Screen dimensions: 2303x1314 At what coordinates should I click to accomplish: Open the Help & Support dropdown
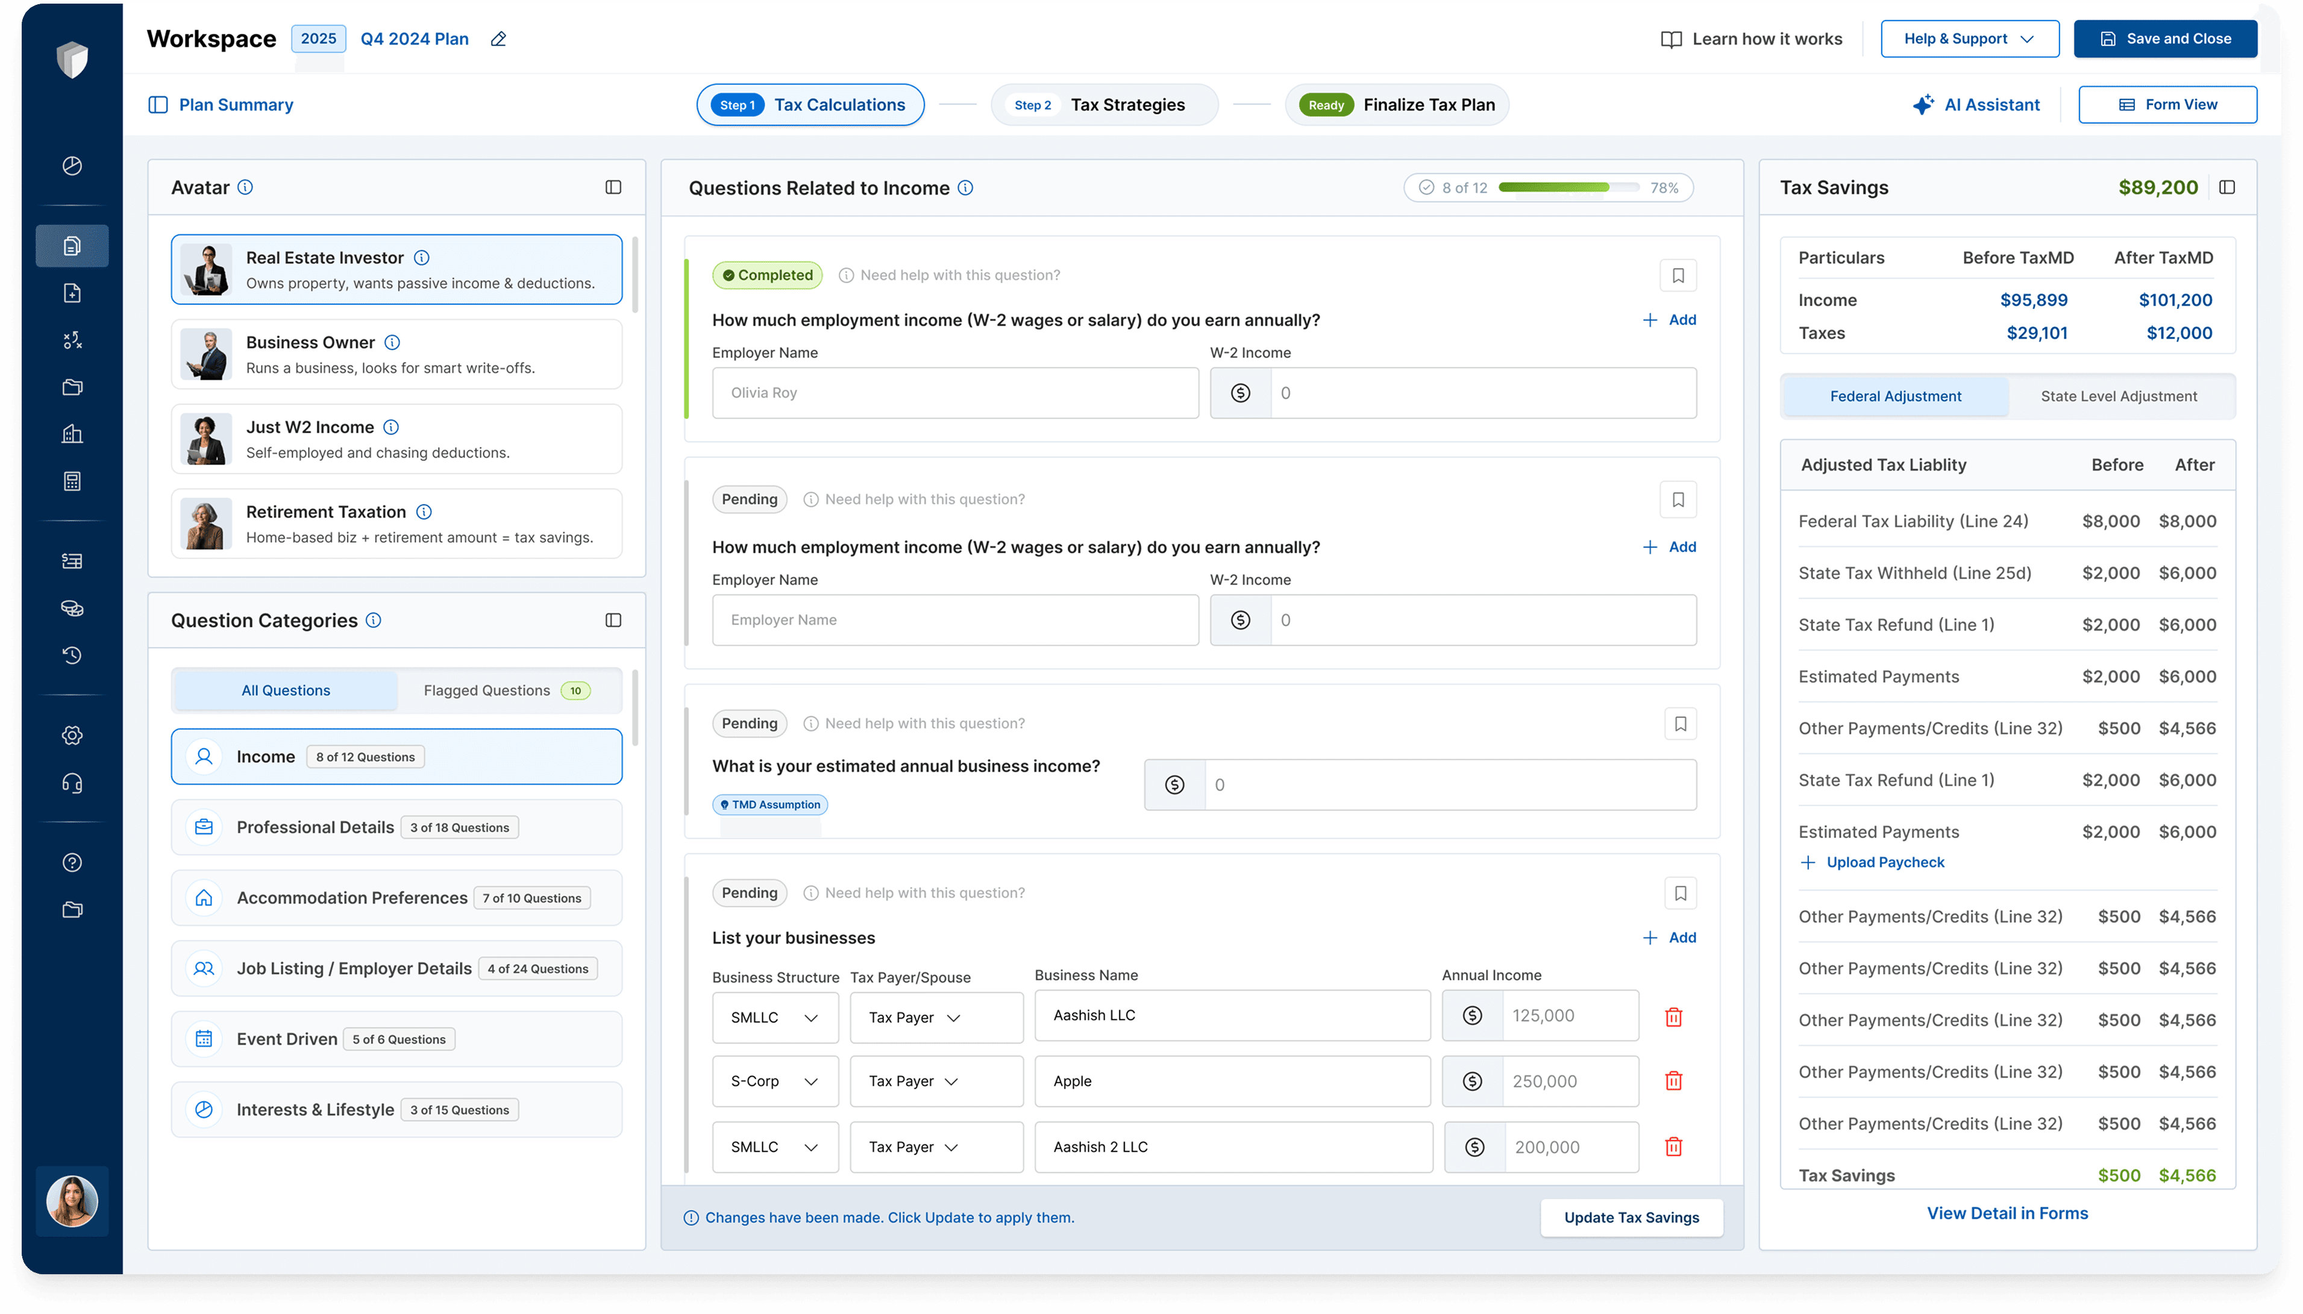1969,39
